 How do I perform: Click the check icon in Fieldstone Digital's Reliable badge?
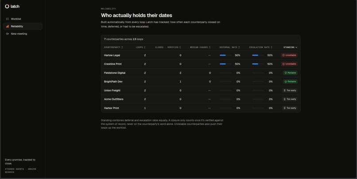[x=286, y=73]
